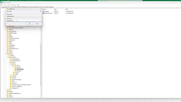This screenshot has height=102, width=181.
Task: Click REG_SZ type in the UpdateChannel row
Action: [56, 13]
